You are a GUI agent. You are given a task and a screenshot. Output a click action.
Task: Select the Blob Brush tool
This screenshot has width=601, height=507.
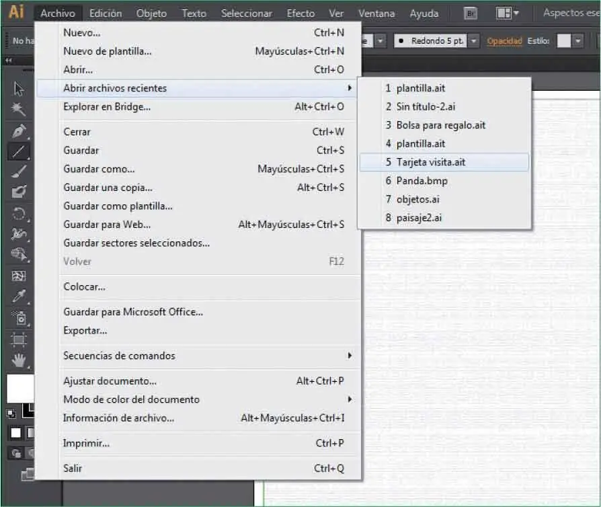18,192
